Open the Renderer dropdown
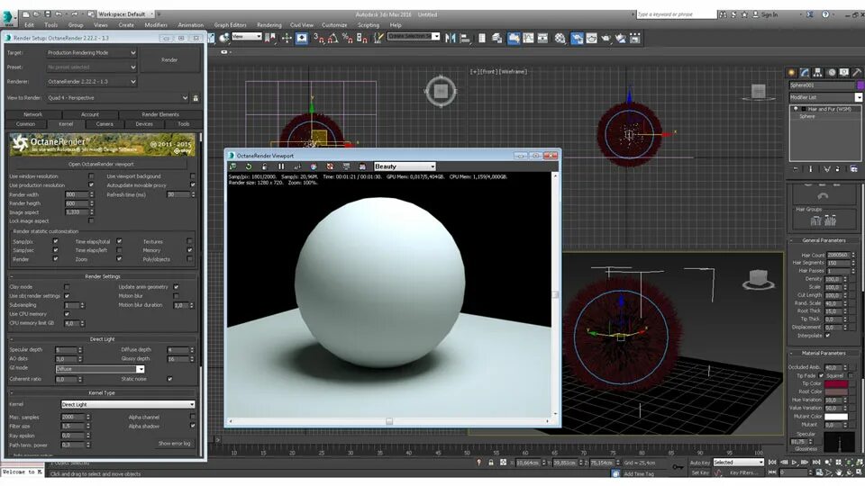 (x=91, y=82)
